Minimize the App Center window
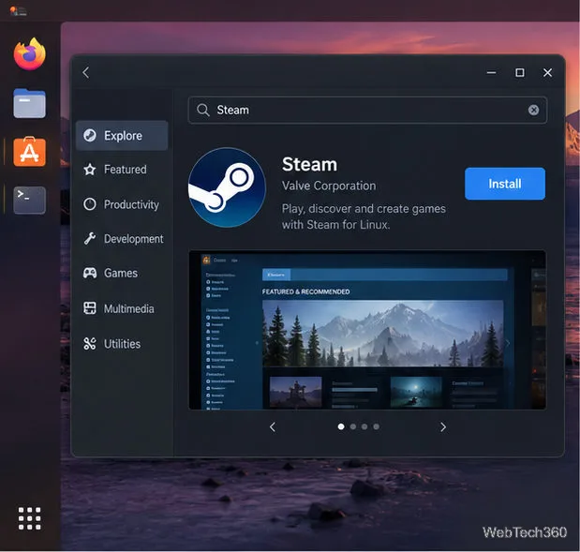Screen dimensions: 580x552 tap(491, 72)
